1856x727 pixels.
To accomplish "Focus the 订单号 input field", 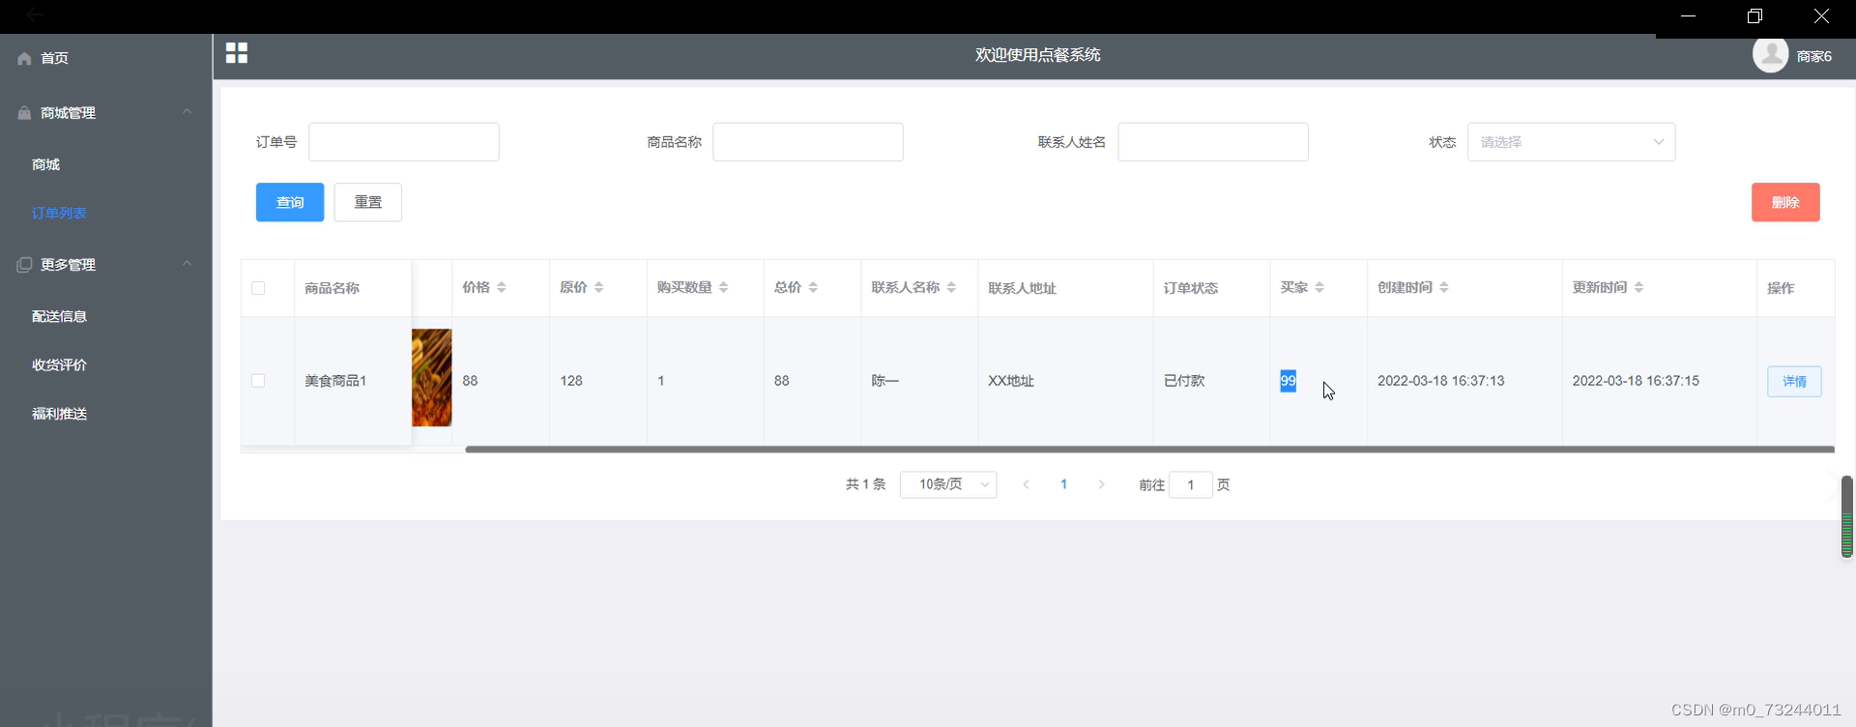I will (404, 142).
